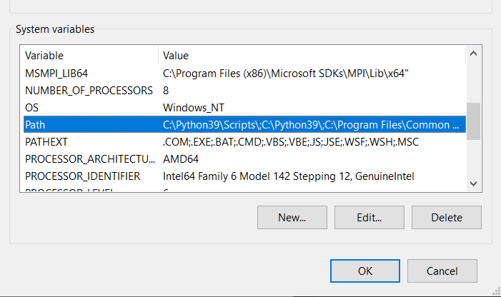Open the Edit... variable dialog
Image resolution: width=501 pixels, height=297 pixels.
[x=368, y=218]
